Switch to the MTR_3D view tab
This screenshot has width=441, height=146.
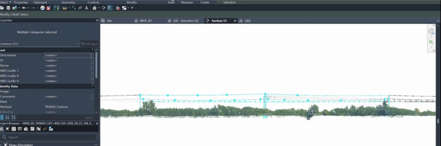(146, 21)
